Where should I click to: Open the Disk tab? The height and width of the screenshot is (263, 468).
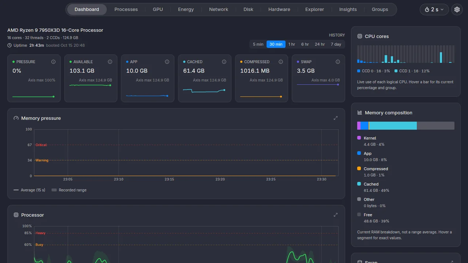tap(248, 9)
